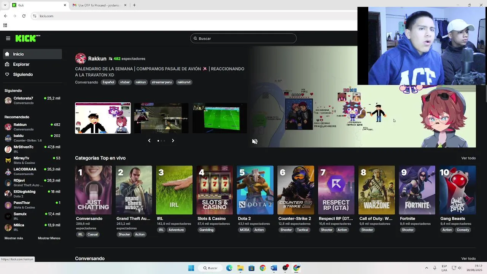
Task: Open the Grand Theft Auto V category card
Action: (134, 190)
